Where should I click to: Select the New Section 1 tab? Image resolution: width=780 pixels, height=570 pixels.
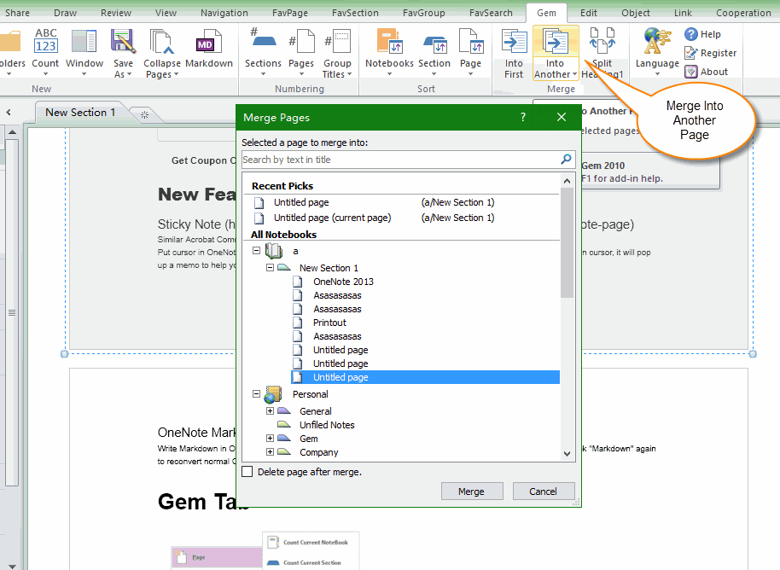tap(80, 113)
